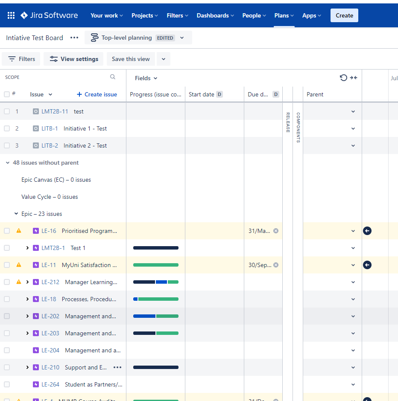Viewport: 398px width, 401px height.
Task: Click the timeline back arrow for LE-16
Action: (367, 231)
